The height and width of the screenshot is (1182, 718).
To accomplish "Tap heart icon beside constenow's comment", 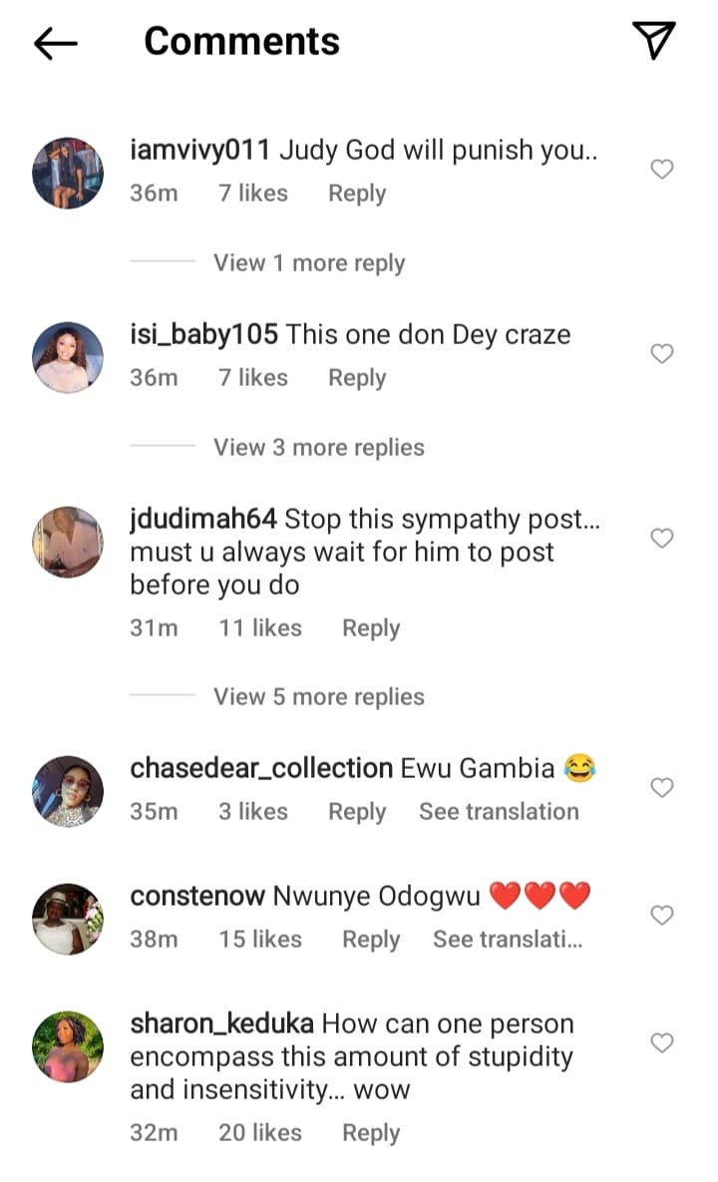I will tap(662, 915).
